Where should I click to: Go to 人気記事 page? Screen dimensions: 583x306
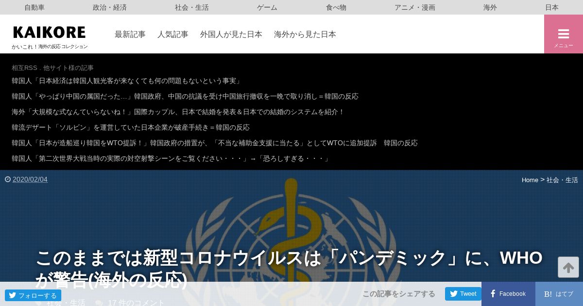pos(173,34)
